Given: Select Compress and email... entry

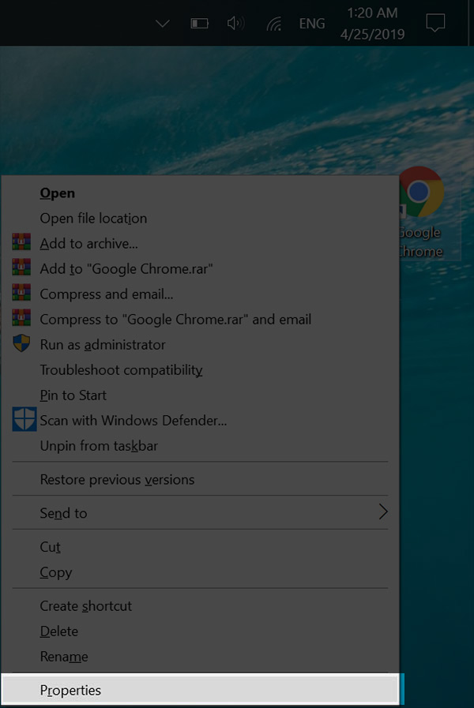Looking at the screenshot, I should coord(200,294).
